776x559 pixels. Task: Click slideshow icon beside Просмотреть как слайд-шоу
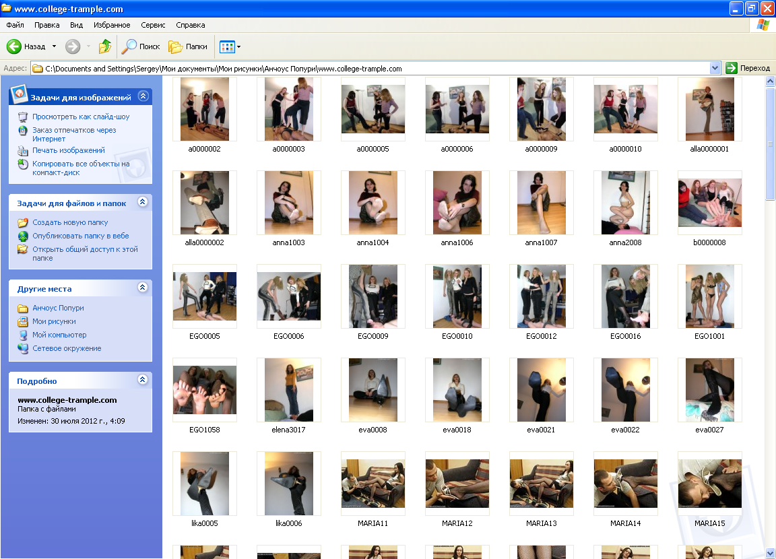coord(23,117)
